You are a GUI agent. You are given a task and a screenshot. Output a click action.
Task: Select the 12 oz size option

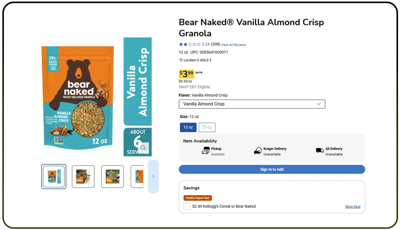pyautogui.click(x=188, y=127)
